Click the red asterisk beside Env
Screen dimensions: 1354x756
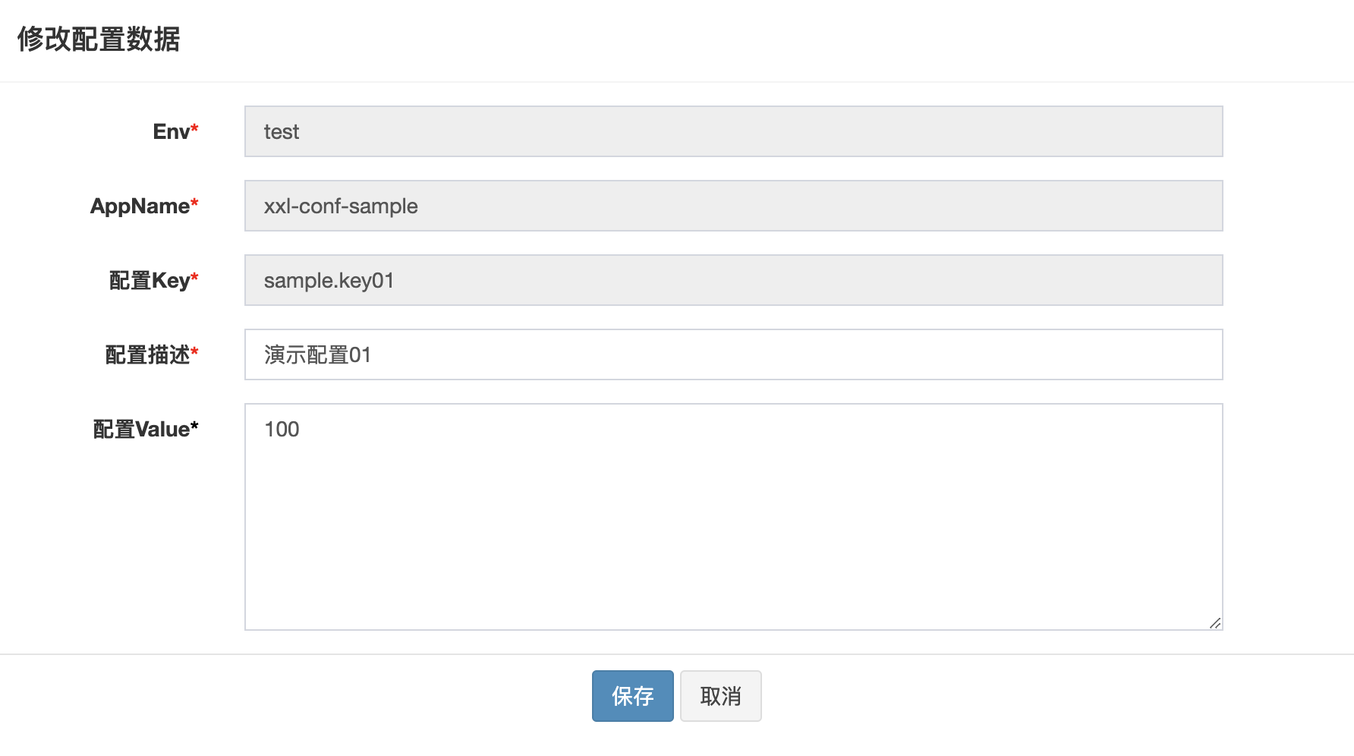point(195,128)
